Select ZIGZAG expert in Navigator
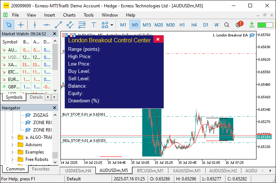 pyautogui.click(x=36, y=115)
